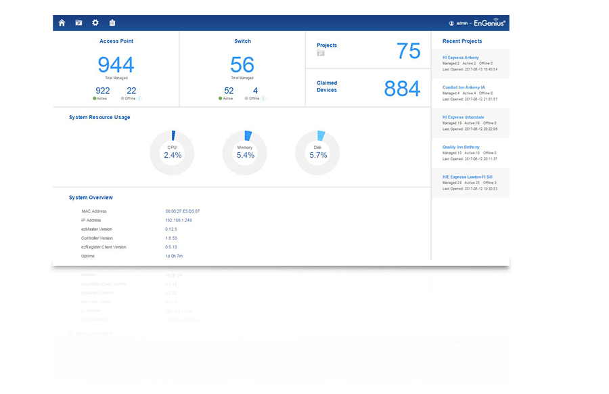Click Managed:19 line of HI Express Urbandale
The height and width of the screenshot is (394, 609).
pyautogui.click(x=470, y=123)
